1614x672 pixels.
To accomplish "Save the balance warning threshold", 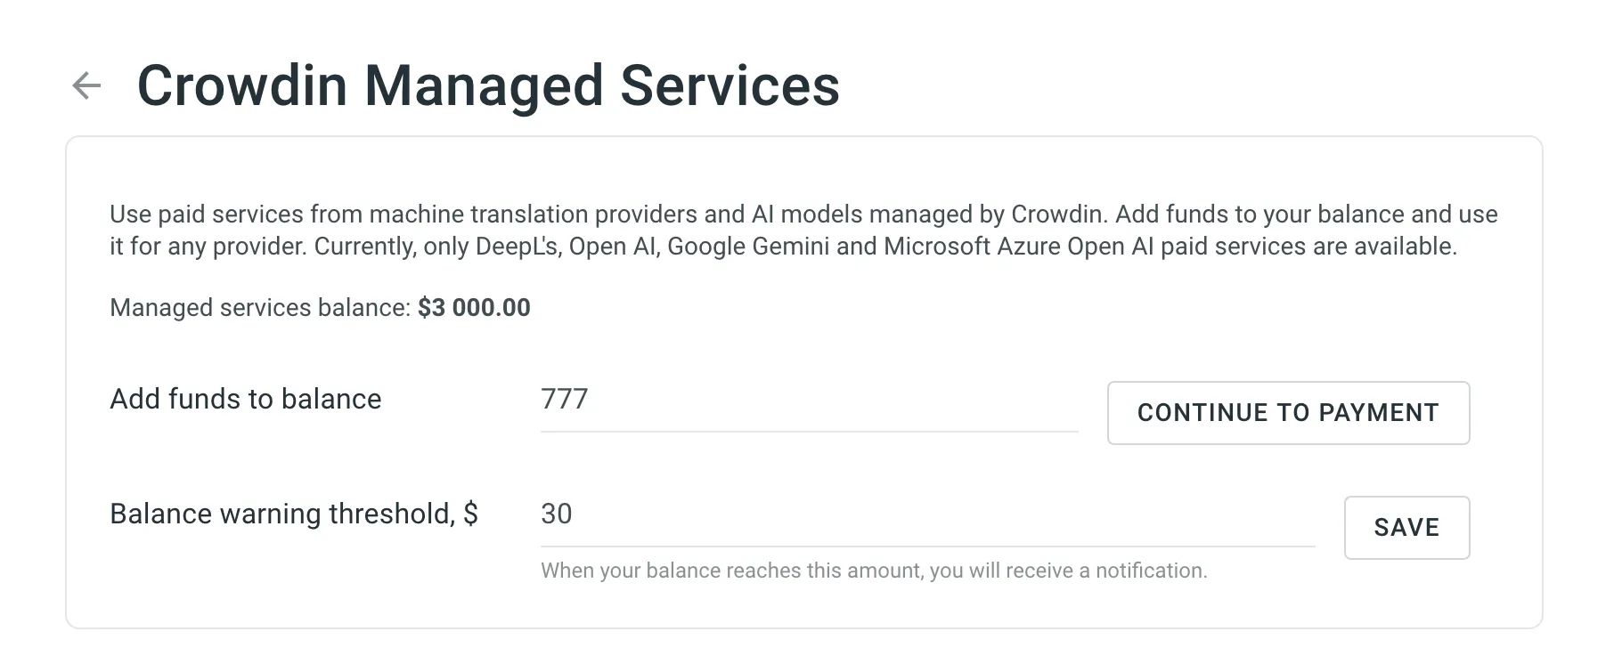I will [x=1406, y=528].
